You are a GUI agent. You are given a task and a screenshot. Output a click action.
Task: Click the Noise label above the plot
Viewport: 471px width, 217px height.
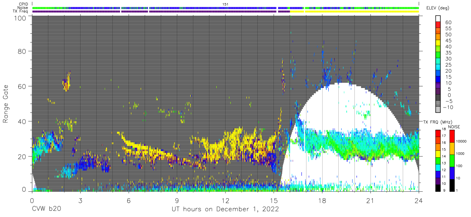[23, 8]
